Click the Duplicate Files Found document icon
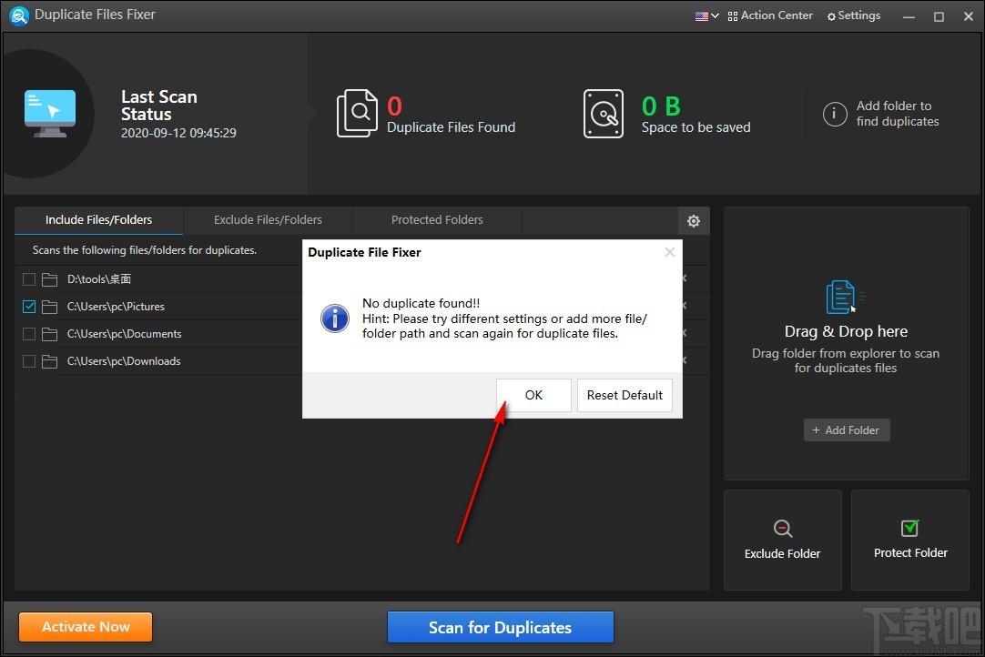 [358, 114]
